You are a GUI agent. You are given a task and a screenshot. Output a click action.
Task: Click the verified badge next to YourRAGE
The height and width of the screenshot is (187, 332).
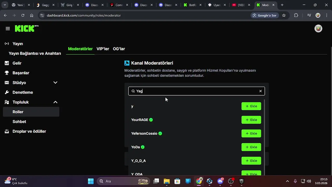pos(151,120)
